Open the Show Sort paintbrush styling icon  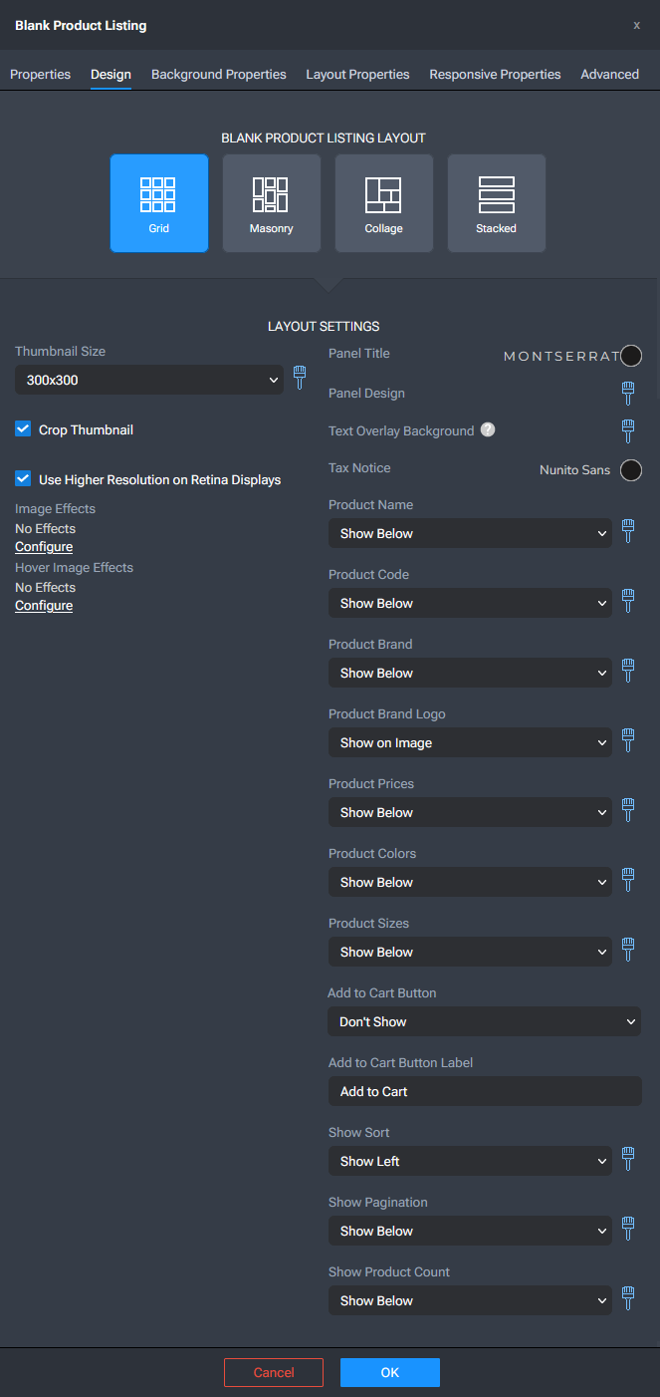pos(628,1159)
